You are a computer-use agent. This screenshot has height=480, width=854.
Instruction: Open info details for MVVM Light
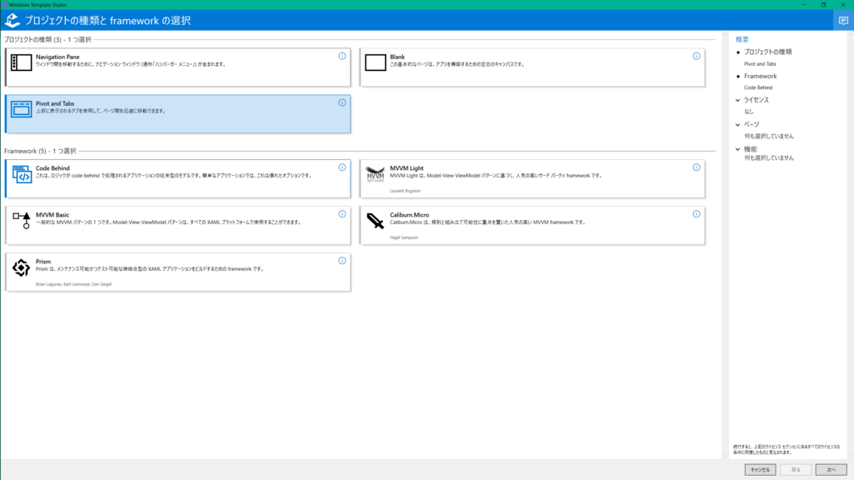[696, 167]
